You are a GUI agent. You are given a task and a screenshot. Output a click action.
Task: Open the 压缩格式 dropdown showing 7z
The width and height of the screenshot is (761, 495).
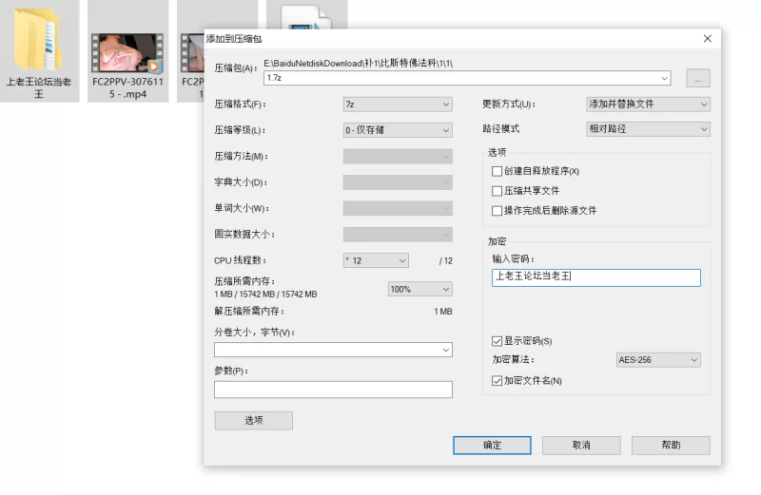pyautogui.click(x=398, y=105)
